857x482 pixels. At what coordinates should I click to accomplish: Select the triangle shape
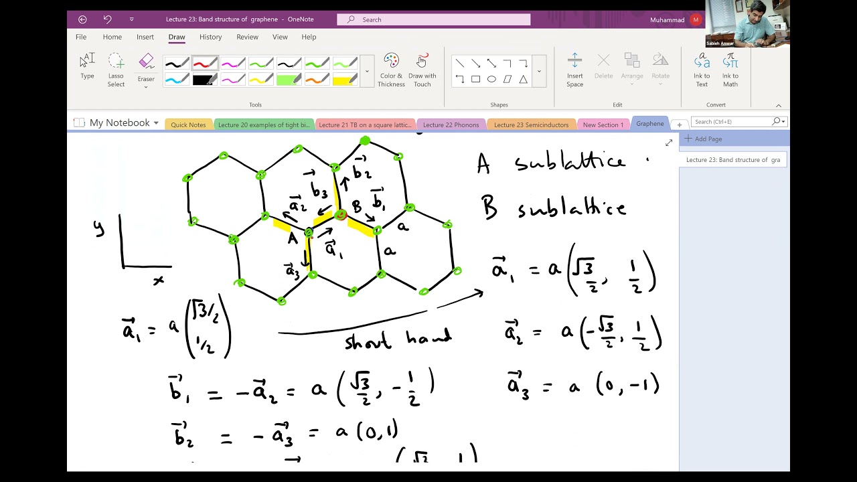[524, 79]
